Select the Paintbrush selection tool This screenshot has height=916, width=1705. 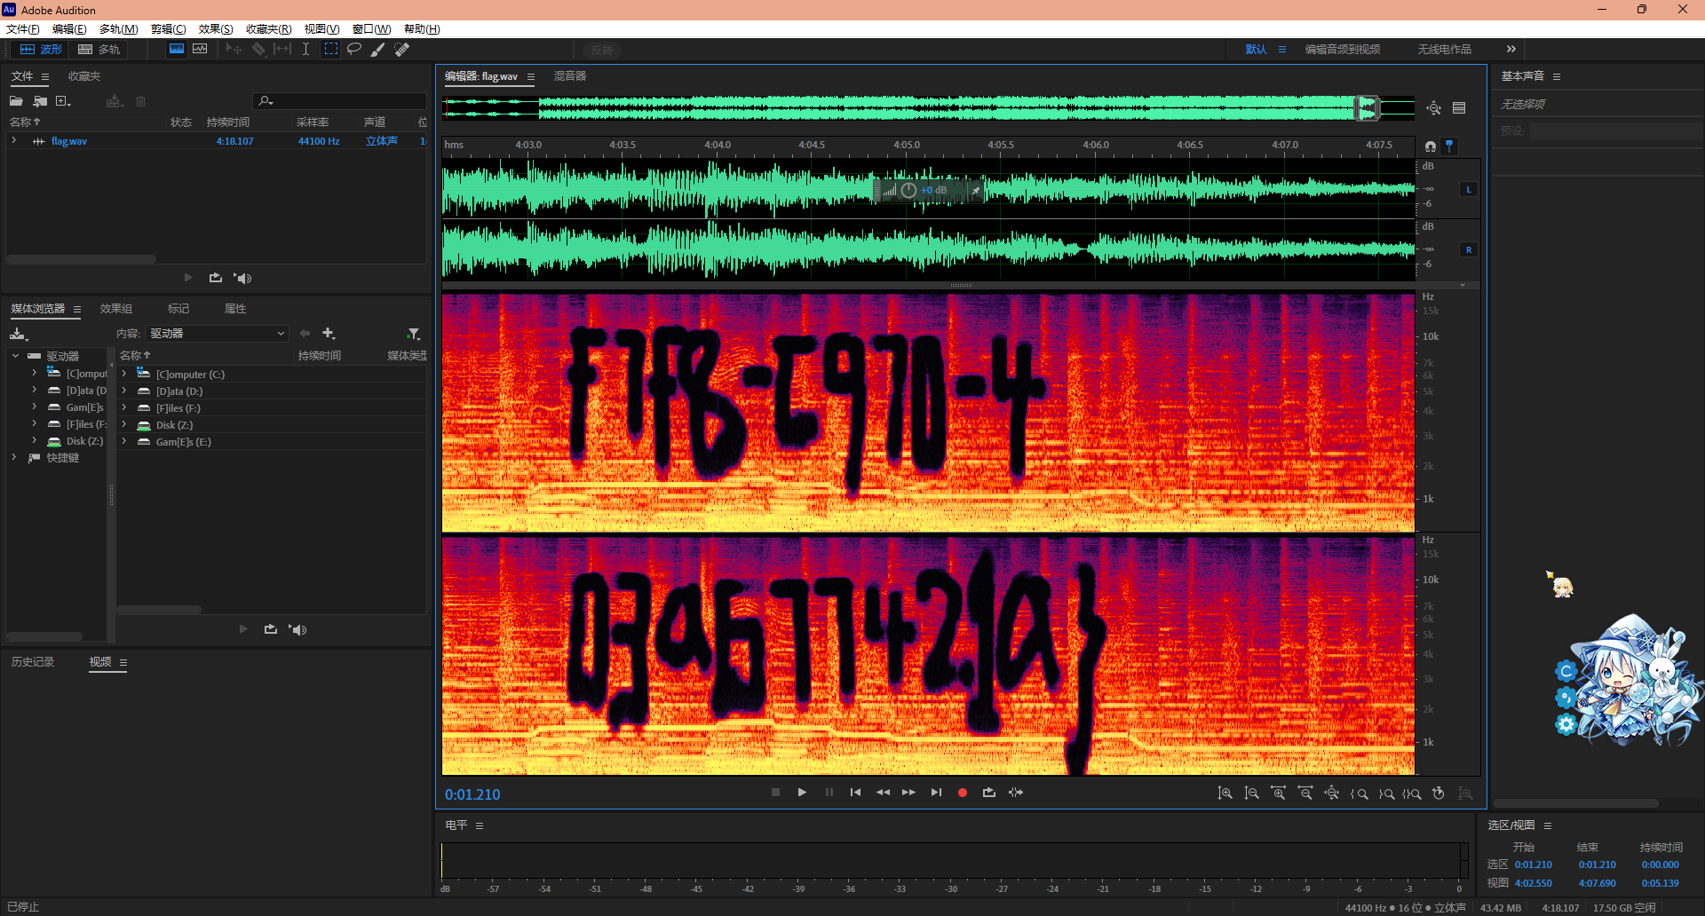pos(377,49)
